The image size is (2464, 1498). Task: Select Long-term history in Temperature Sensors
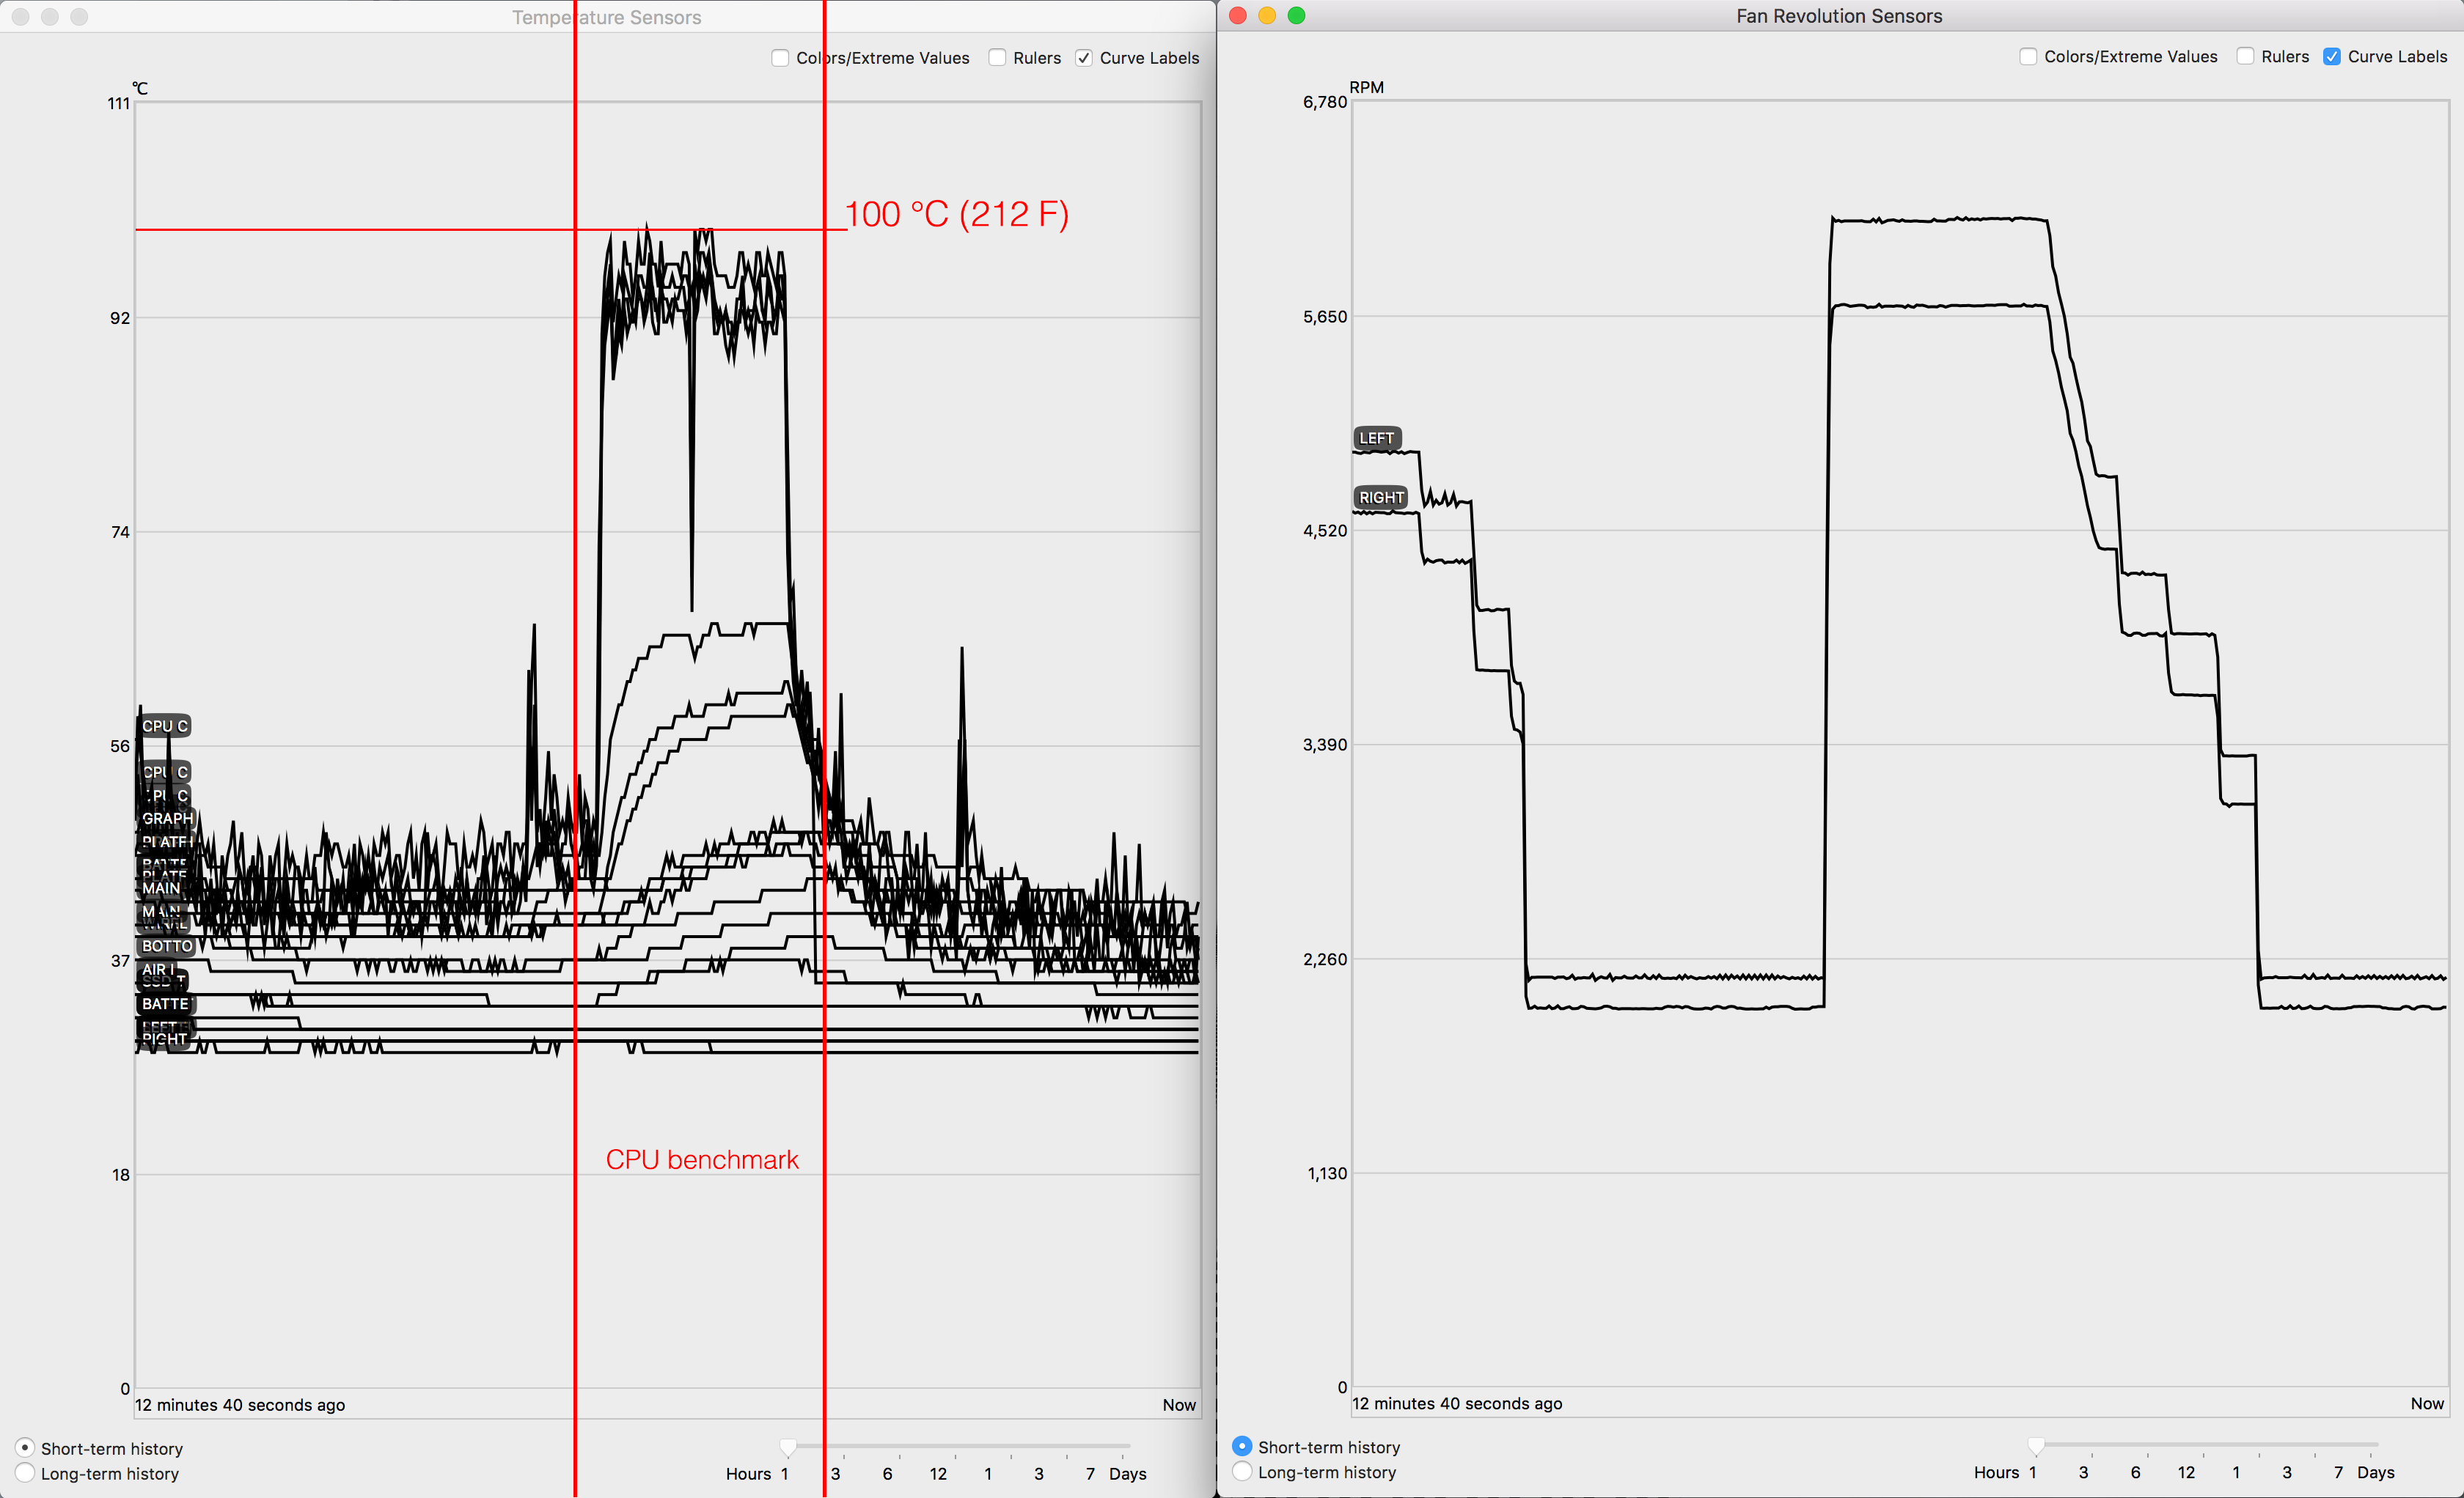[25, 1473]
